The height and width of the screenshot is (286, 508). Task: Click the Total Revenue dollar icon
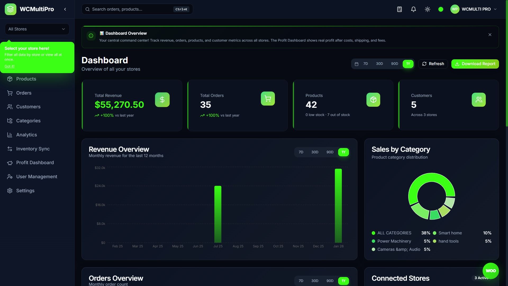click(162, 100)
